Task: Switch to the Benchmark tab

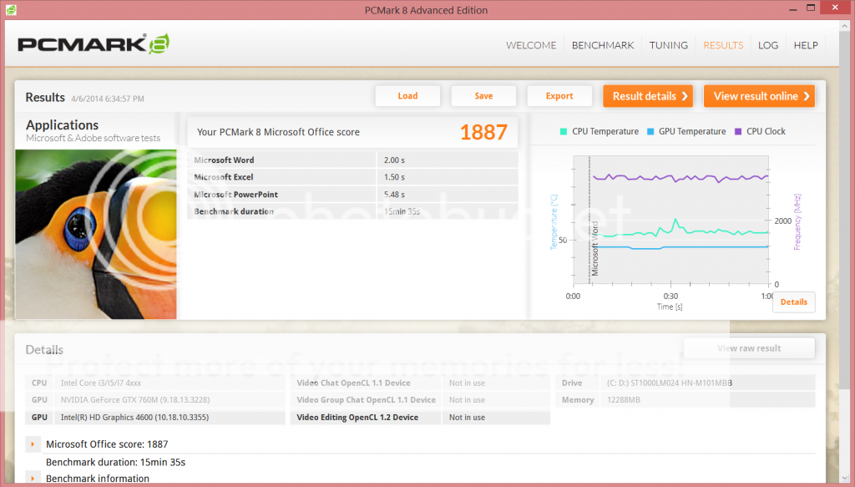Action: (x=602, y=45)
